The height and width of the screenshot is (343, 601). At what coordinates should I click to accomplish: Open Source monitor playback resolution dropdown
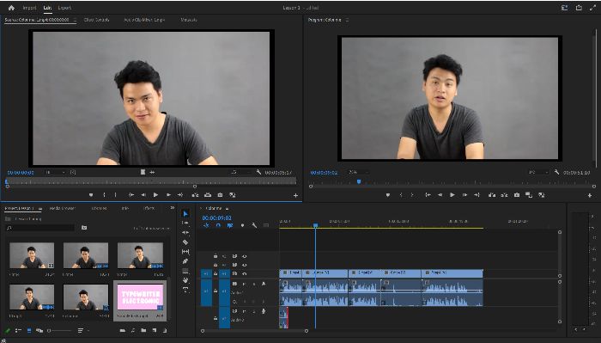point(240,172)
